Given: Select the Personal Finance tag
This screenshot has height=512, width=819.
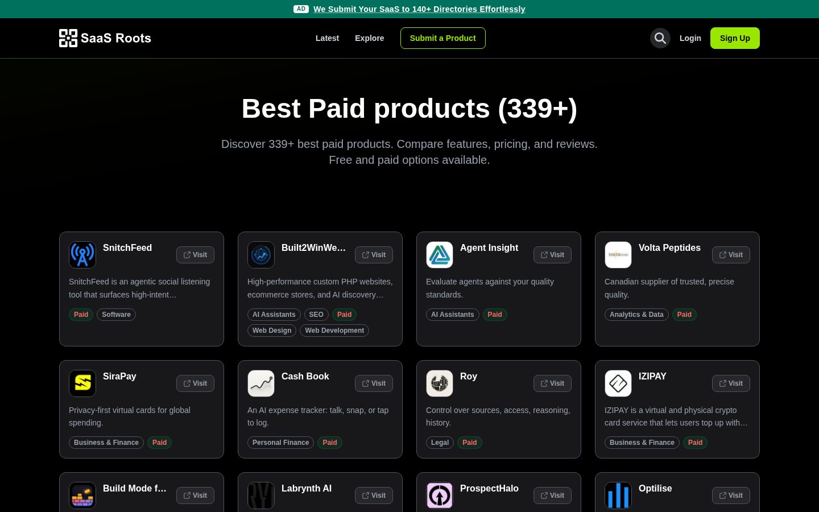Looking at the screenshot, I should (280, 443).
